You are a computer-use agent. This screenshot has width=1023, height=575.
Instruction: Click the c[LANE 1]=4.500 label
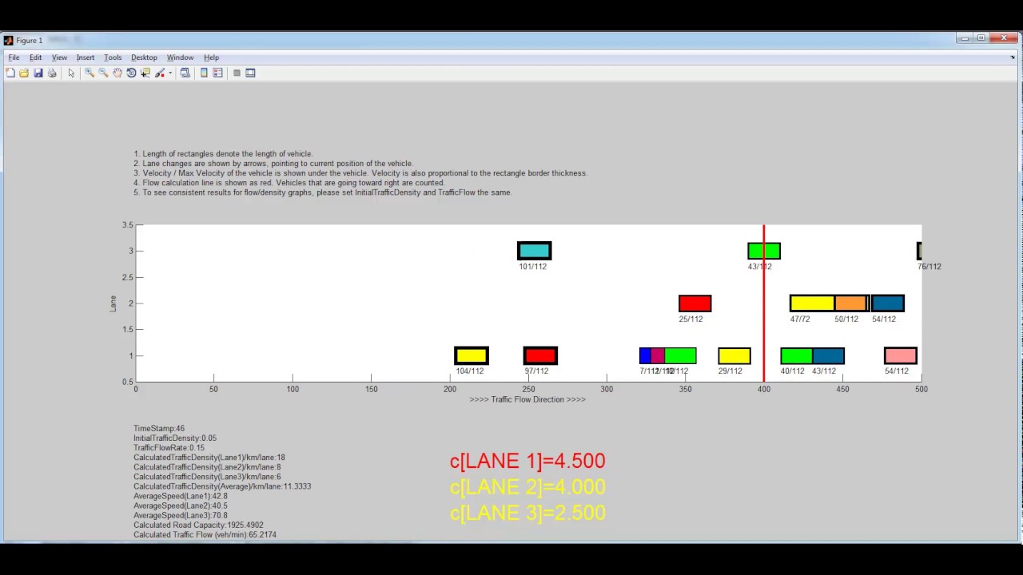pyautogui.click(x=527, y=461)
